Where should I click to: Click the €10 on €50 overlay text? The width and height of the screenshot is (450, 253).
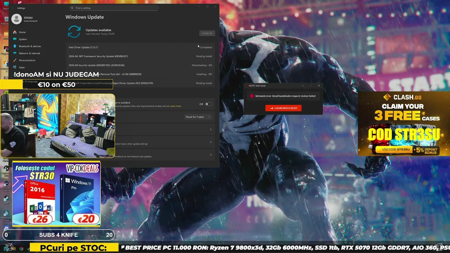56,84
